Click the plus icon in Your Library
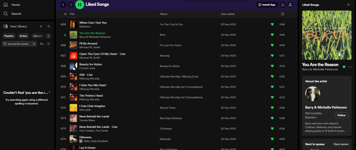Viewport: 356px width, 150px height. click(x=41, y=26)
